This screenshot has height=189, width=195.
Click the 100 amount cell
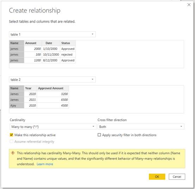pyautogui.click(x=33, y=55)
